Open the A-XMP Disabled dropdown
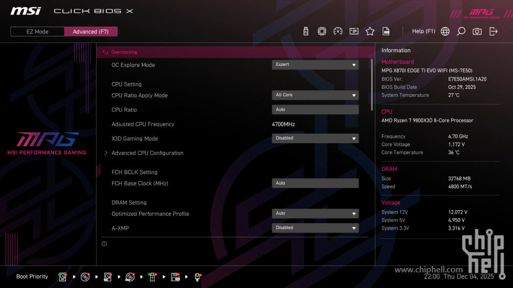This screenshot has height=288, width=513. [x=315, y=228]
